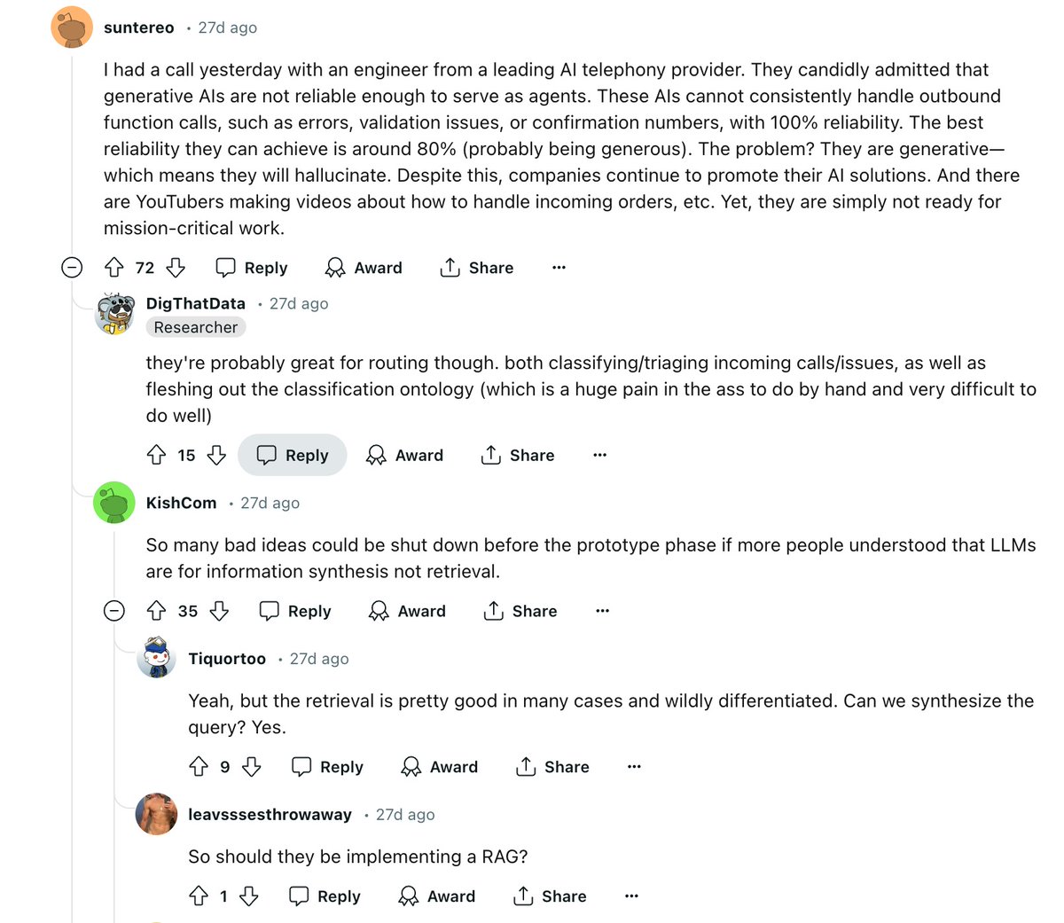The width and height of the screenshot is (1064, 923).
Task: Upvote KishCom's comment about LLMs
Action: 156,611
